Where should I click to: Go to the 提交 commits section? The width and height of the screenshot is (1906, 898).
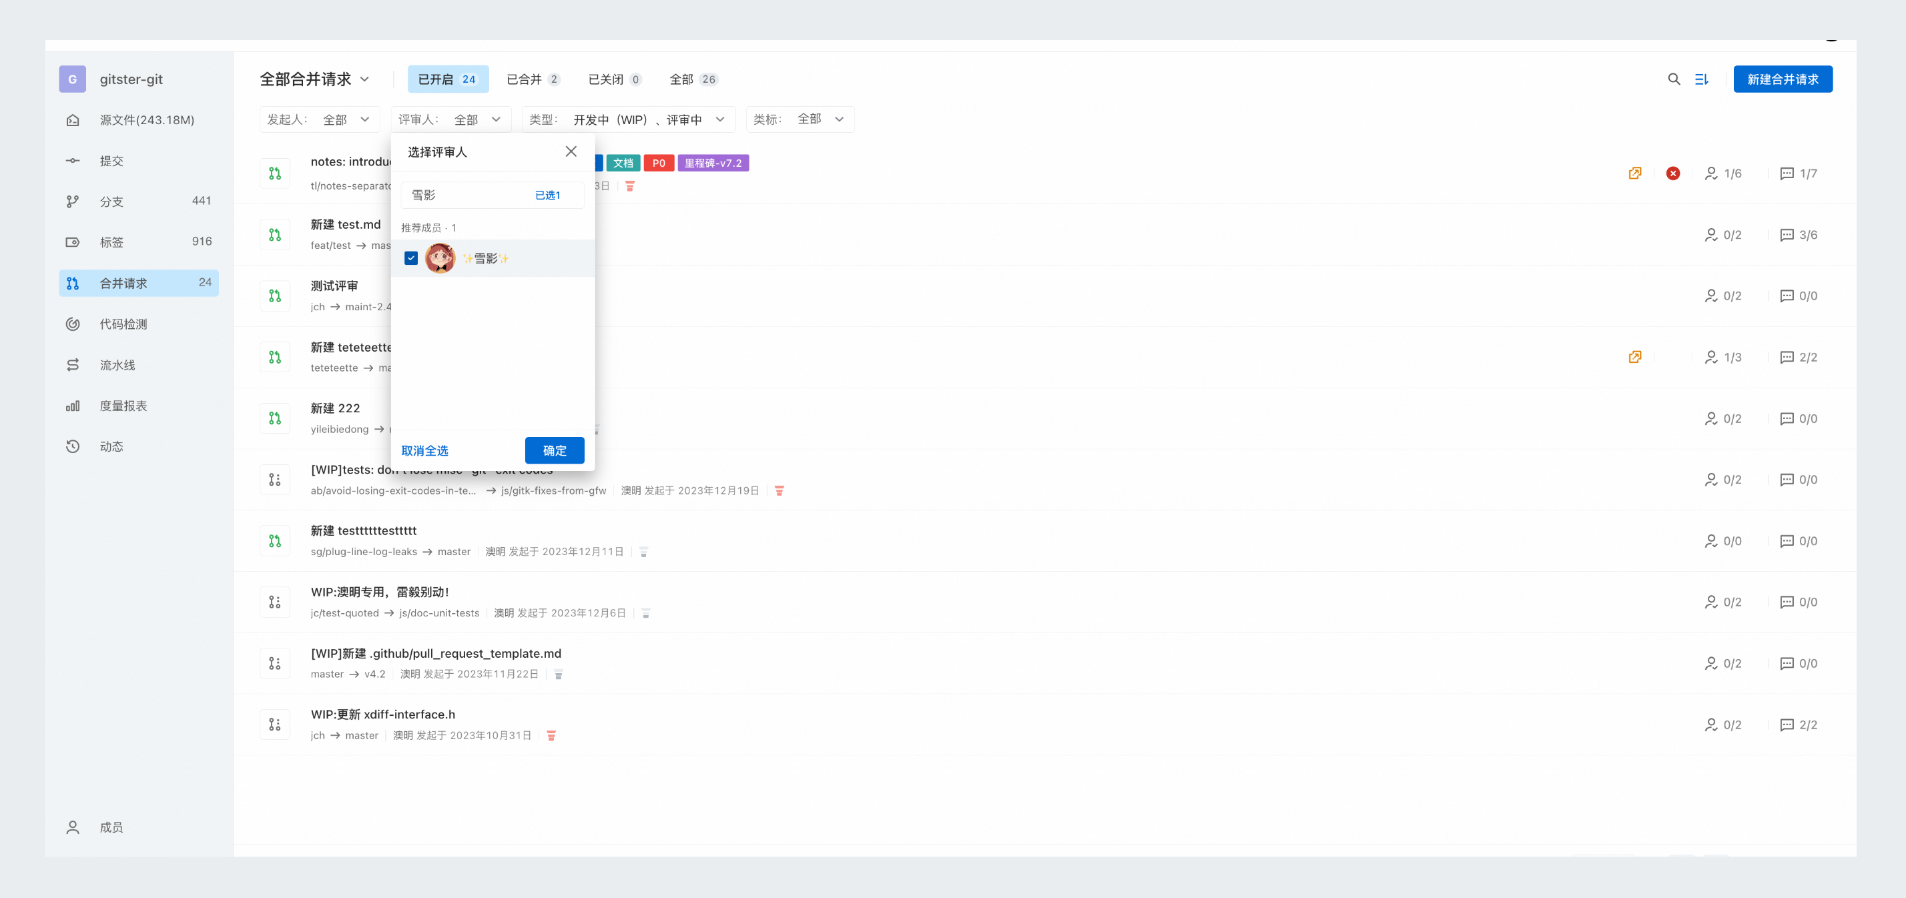[x=139, y=161]
